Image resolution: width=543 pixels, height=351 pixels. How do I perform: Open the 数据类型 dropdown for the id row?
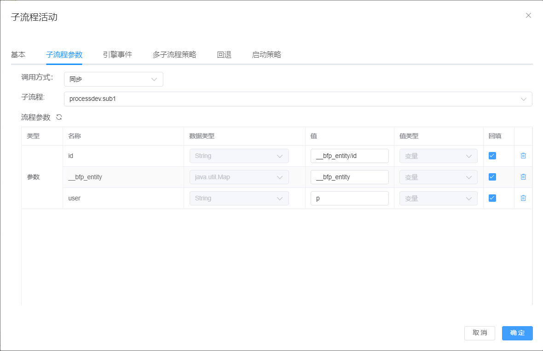pyautogui.click(x=239, y=156)
